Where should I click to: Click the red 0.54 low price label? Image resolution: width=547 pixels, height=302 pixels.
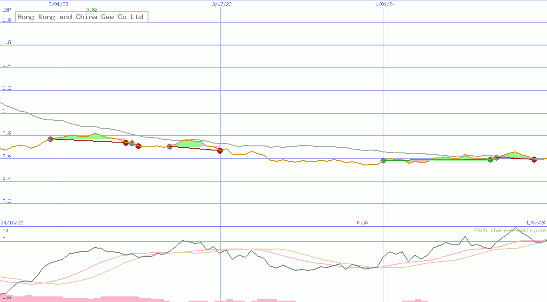click(362, 223)
